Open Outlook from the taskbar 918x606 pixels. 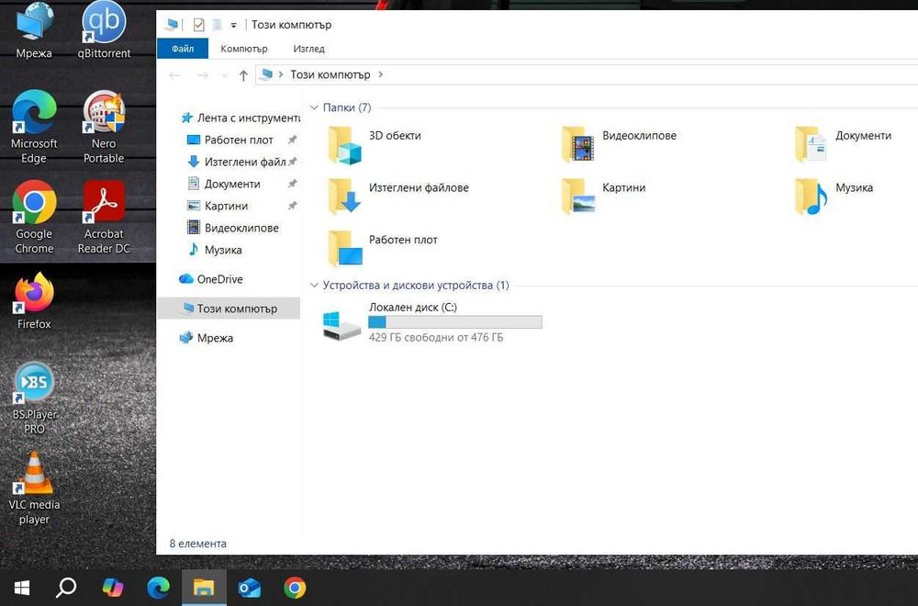[x=250, y=588]
